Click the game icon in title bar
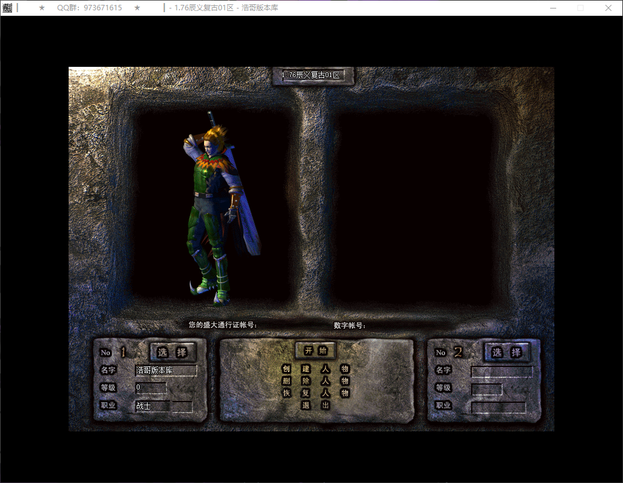 pyautogui.click(x=7, y=8)
